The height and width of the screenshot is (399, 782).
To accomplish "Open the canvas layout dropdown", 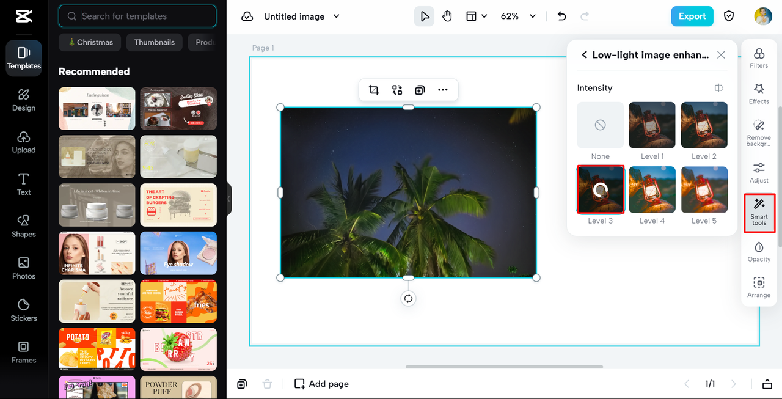I will coord(477,16).
